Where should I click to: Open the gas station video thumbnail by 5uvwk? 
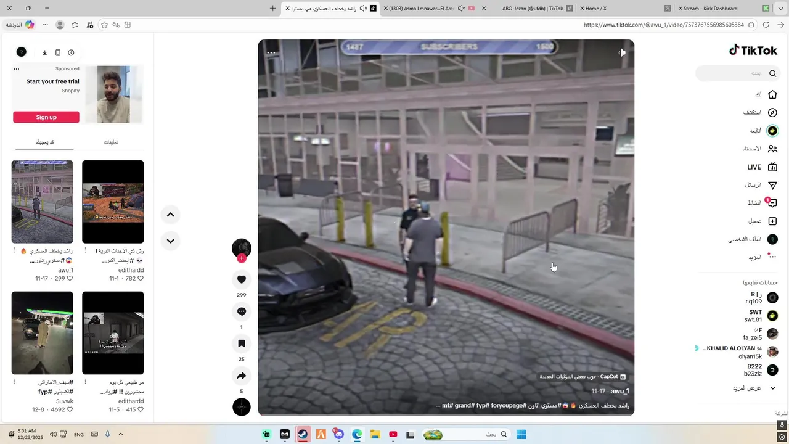[43, 333]
